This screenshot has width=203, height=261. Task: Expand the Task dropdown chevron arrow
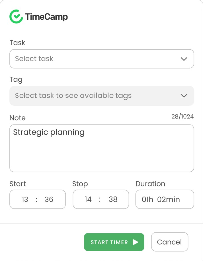184,59
